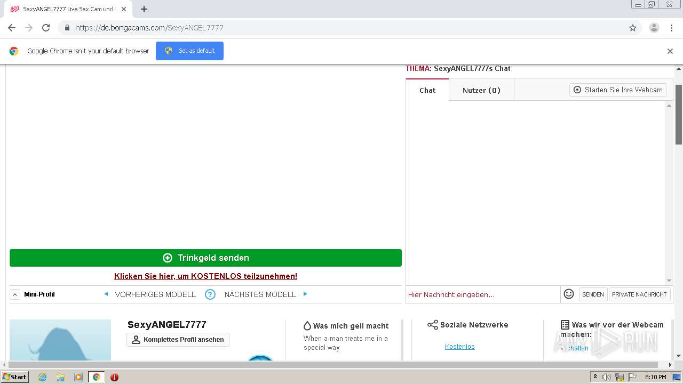Image resolution: width=683 pixels, height=384 pixels.
Task: Click the SexyANGEL7777 profile picture thumbnail
Action: point(60,340)
